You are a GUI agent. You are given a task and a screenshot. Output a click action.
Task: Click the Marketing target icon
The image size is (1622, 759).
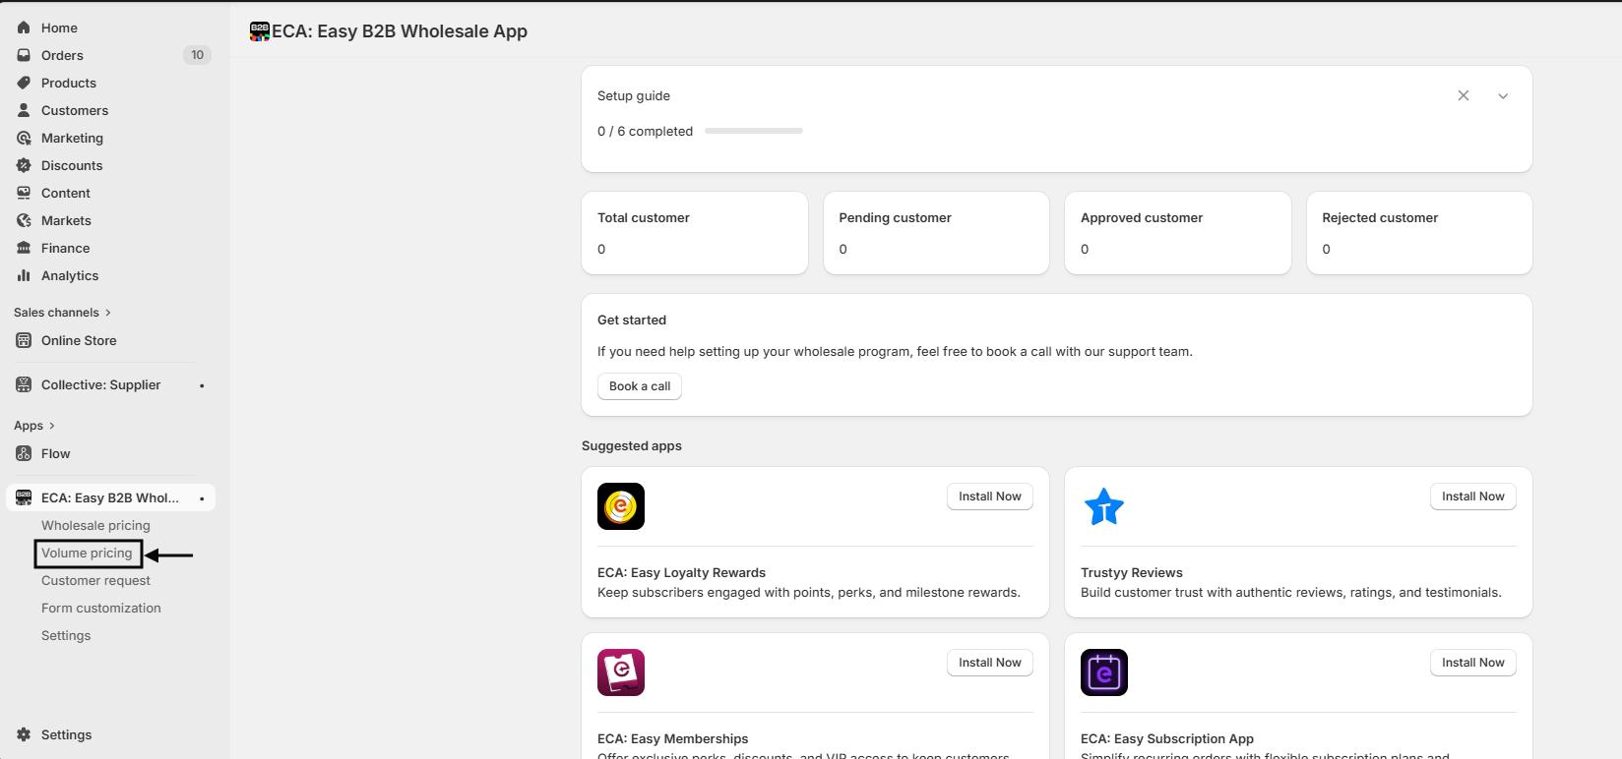pyautogui.click(x=24, y=138)
